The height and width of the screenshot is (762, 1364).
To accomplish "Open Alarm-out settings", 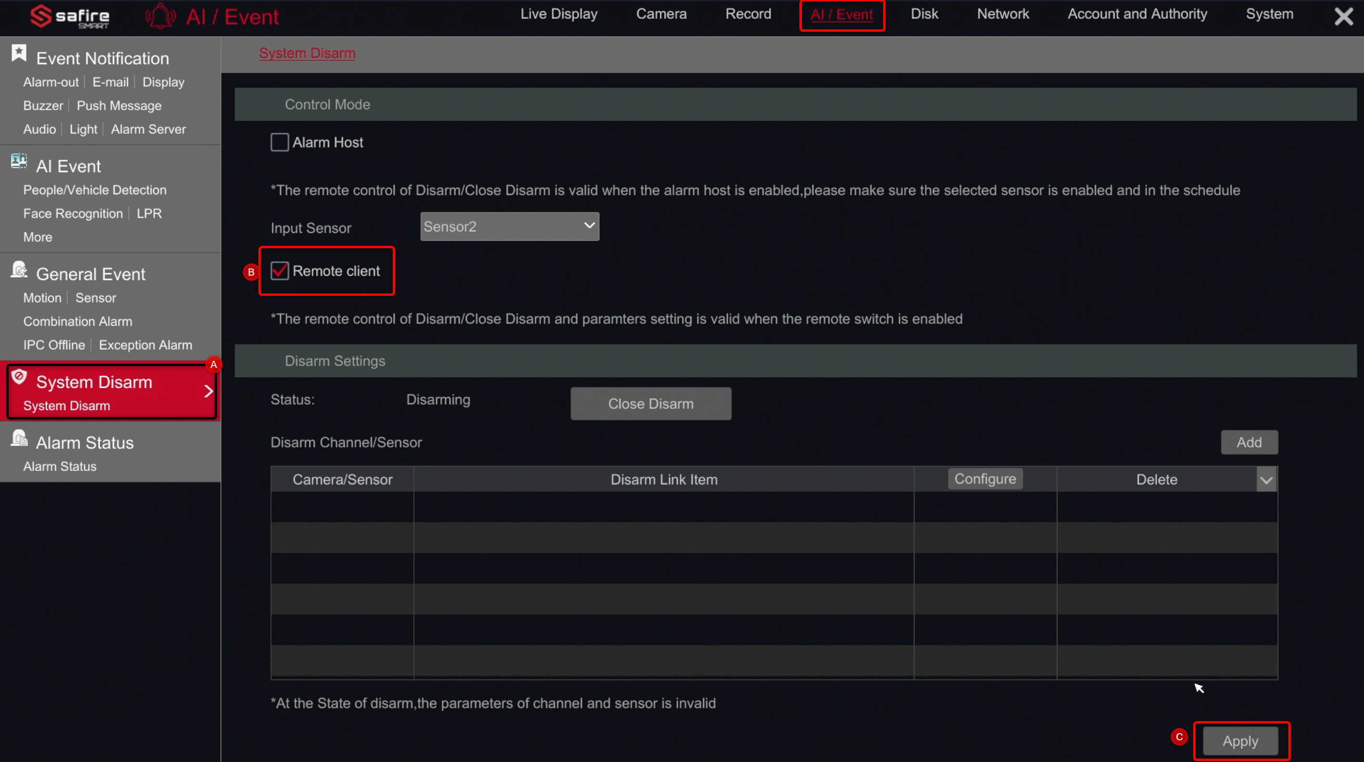I will click(x=51, y=82).
